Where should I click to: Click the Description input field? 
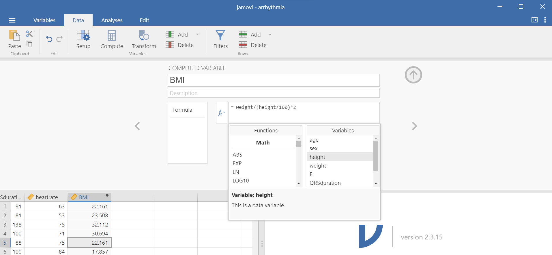273,93
